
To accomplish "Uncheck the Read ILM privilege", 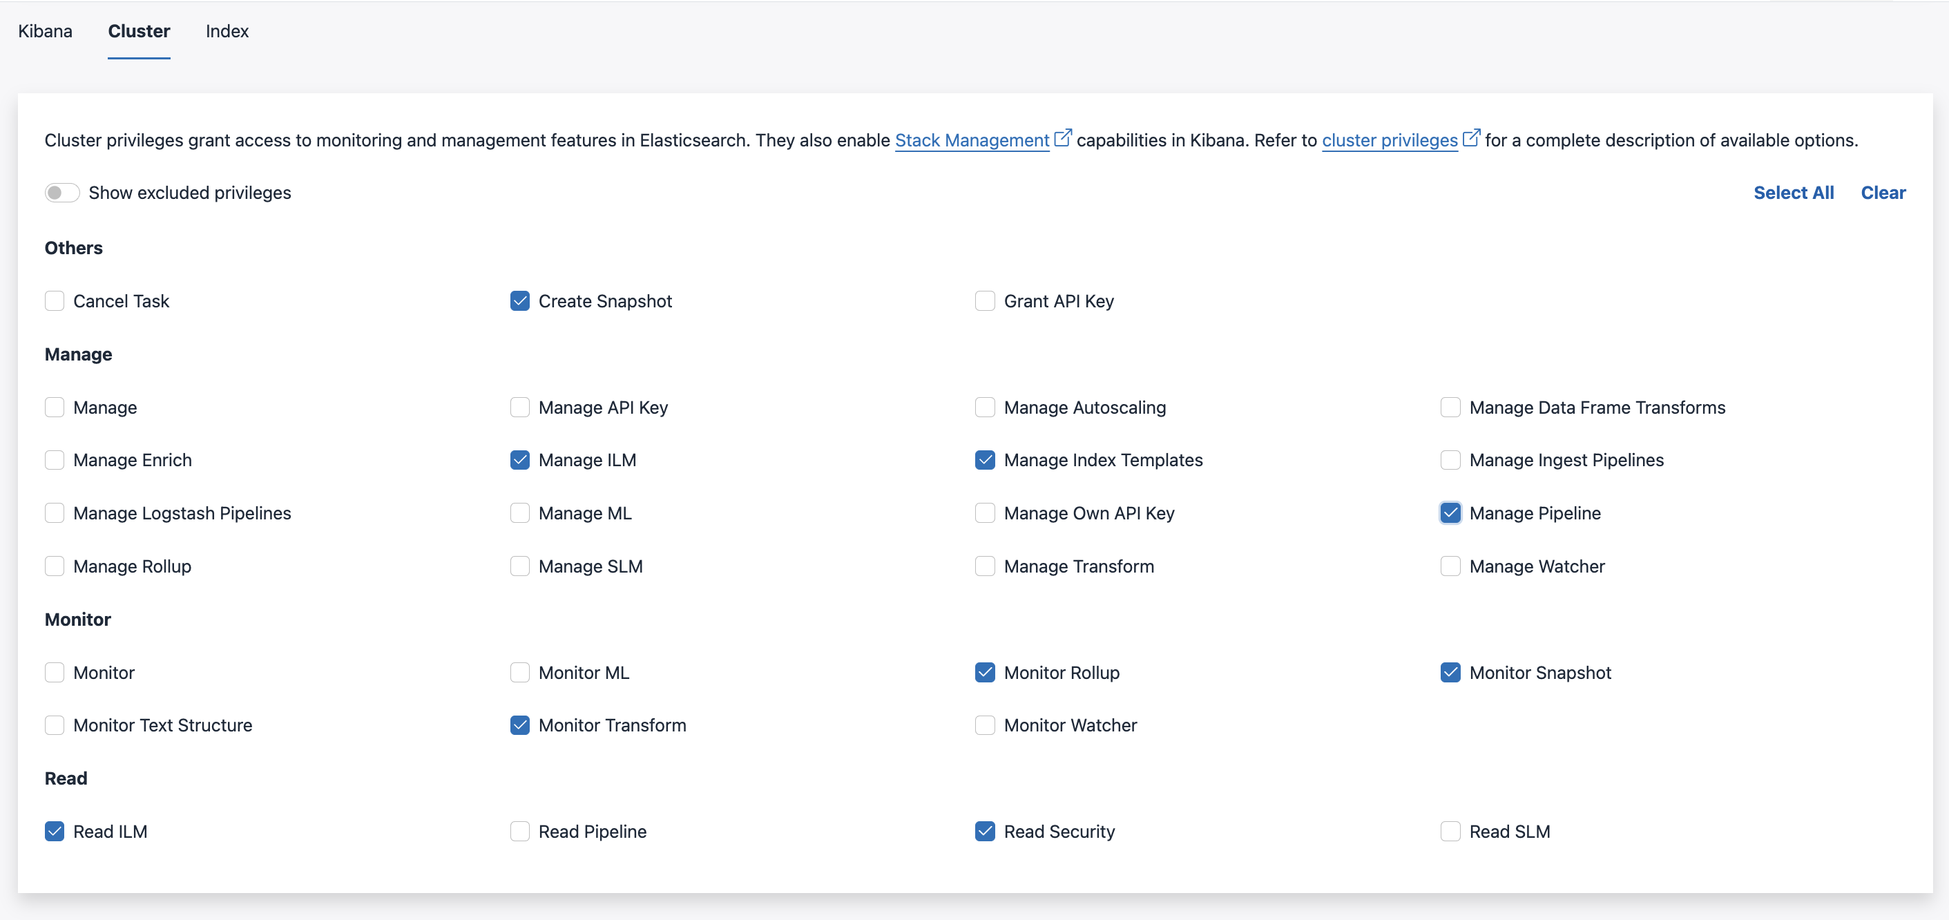I will [55, 831].
